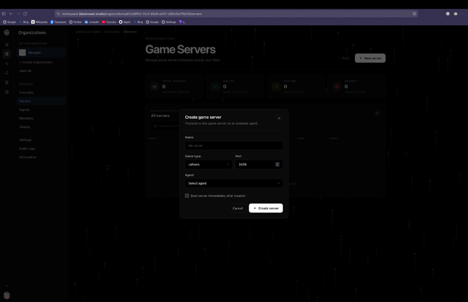Open the Agents menu item
The height and width of the screenshot is (302, 468).
click(x=41, y=110)
